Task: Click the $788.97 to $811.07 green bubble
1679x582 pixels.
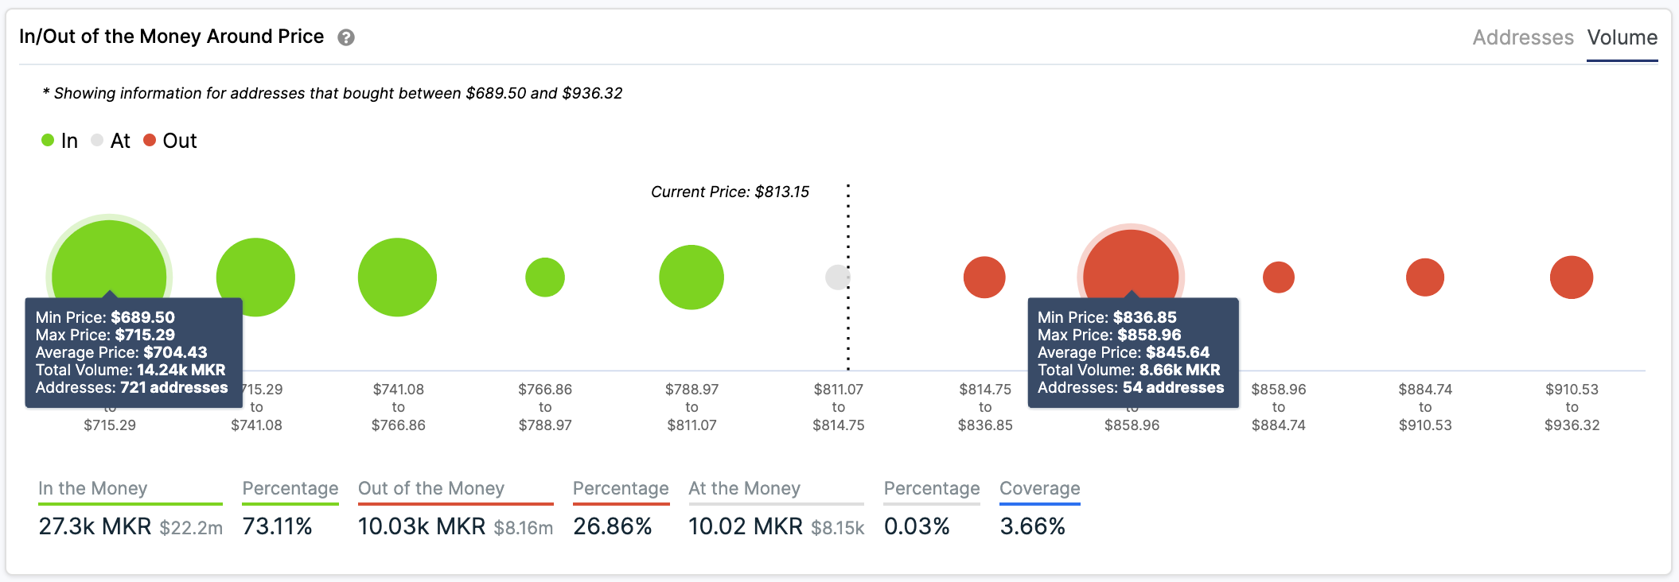Action: pyautogui.click(x=691, y=277)
